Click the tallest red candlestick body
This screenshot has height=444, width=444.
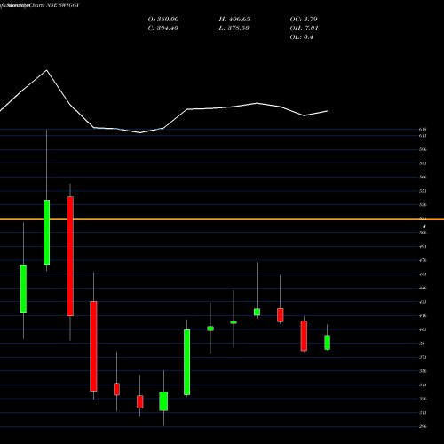[70, 256]
